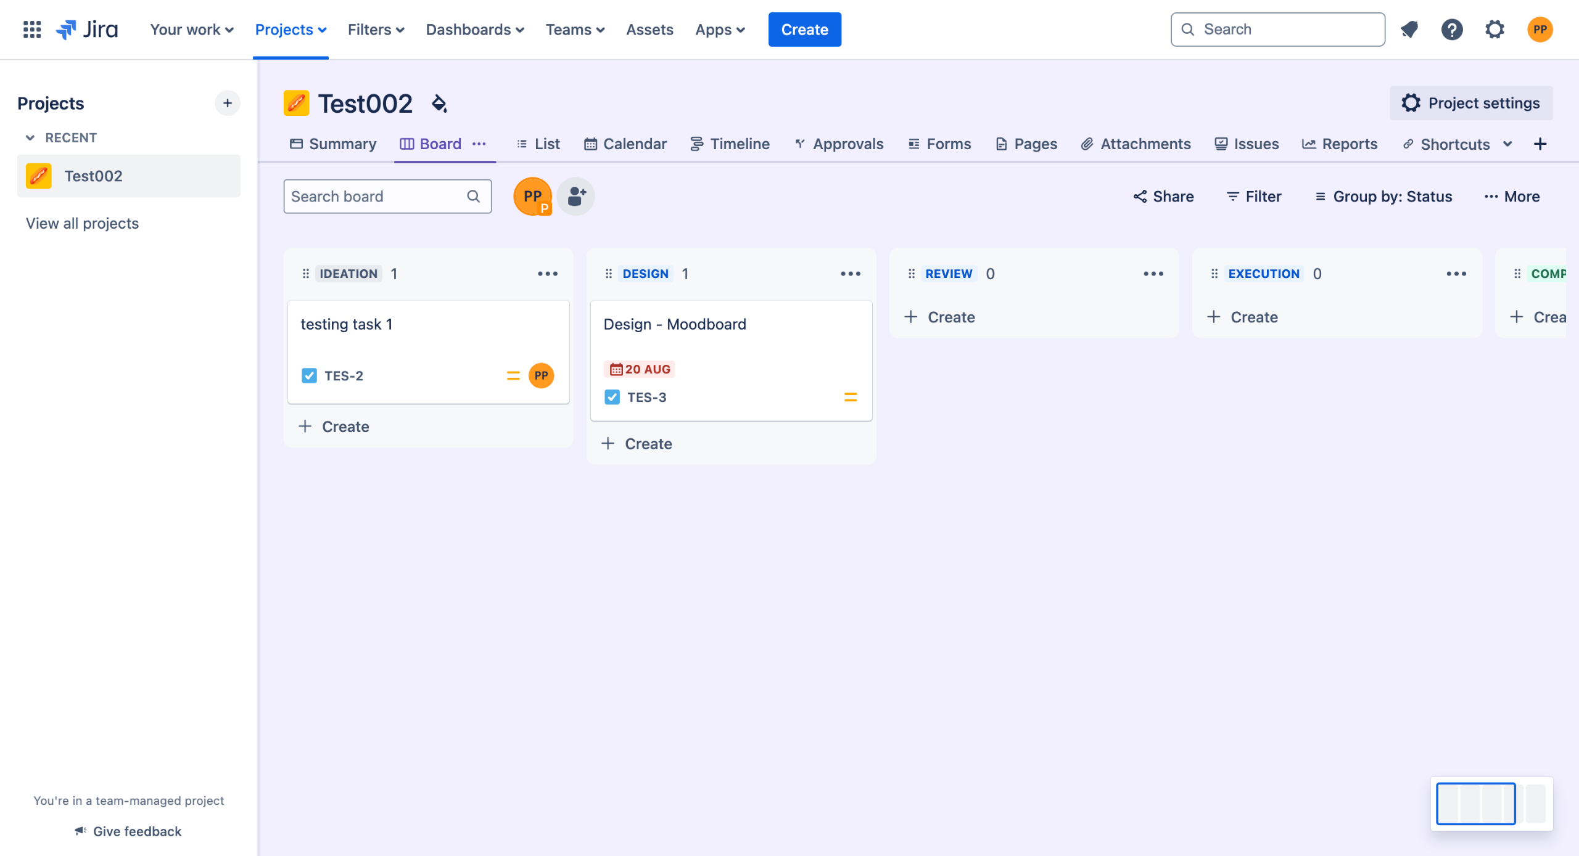Screen dimensions: 1579x856
Task: Click the plus icon beside Projects heading
Action: pyautogui.click(x=228, y=103)
